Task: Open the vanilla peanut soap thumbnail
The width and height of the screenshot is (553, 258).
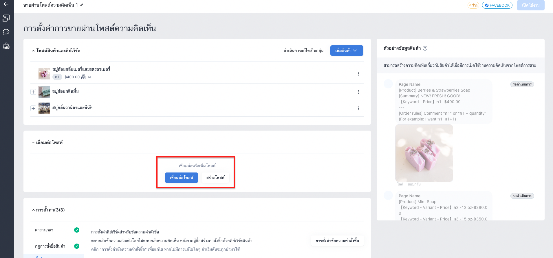Action: pos(44,108)
